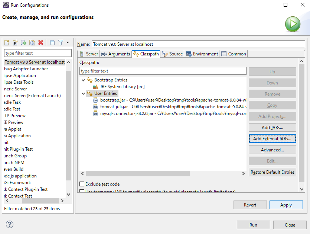Select JRE System Library [jre] entry
The image size is (310, 234).
click(122, 87)
